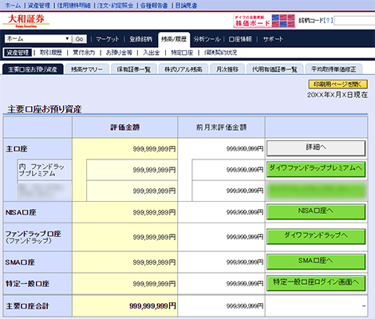Screen dimensions: 375x319
Task: Click the 印刷用ページを開く button
Action: click(x=337, y=85)
